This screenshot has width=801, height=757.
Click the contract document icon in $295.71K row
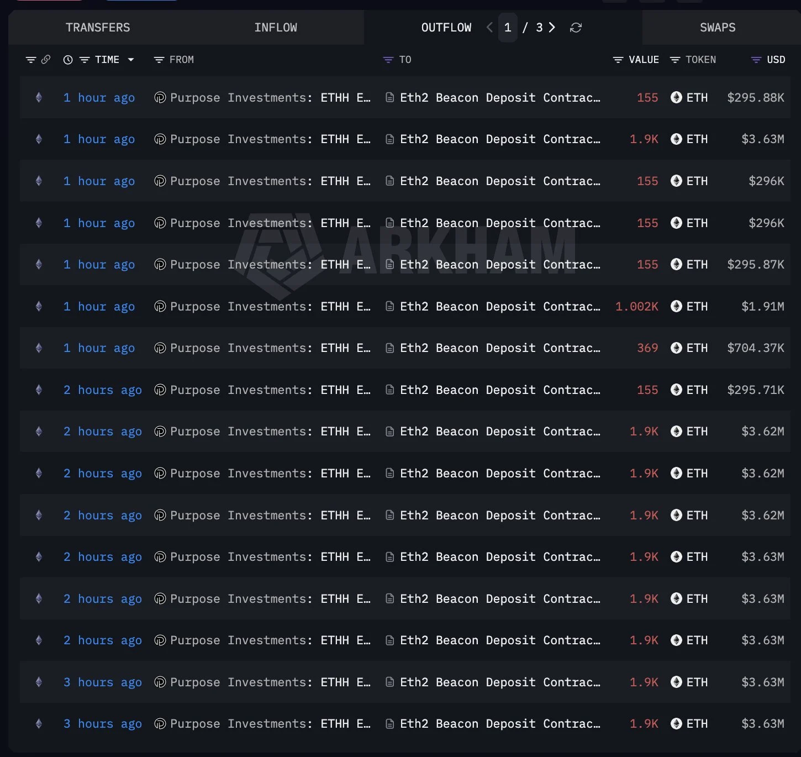(390, 390)
